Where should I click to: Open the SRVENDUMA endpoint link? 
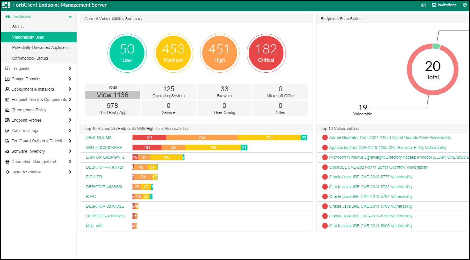(x=99, y=137)
